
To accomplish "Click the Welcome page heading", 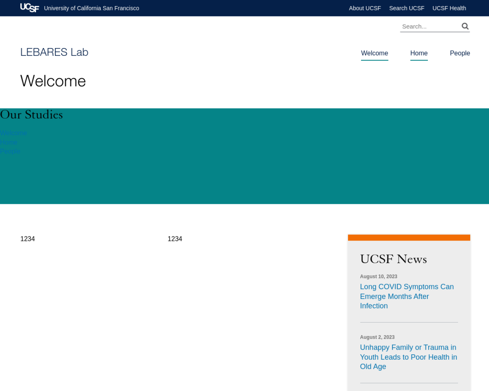I will (53, 81).
